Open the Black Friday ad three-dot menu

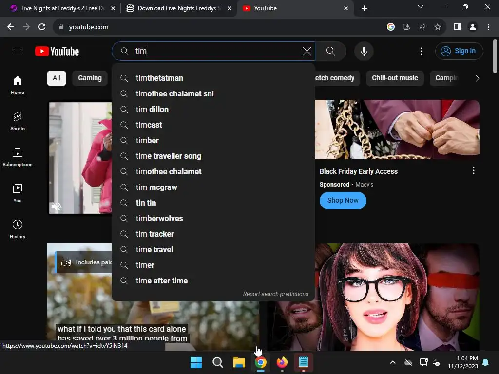click(x=473, y=171)
